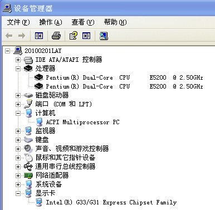Screen dimensions: 215x210
Task: Select the 监视器 label
Action: [x=45, y=131]
